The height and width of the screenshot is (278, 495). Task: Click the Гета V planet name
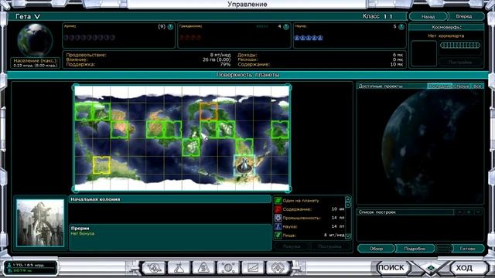28,16
